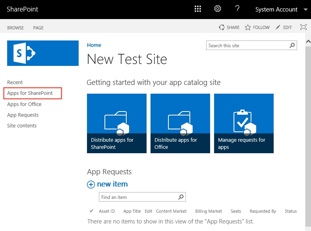Sort by Asset ID column header
Viewport: 311px width, 231px height.
[107, 211]
